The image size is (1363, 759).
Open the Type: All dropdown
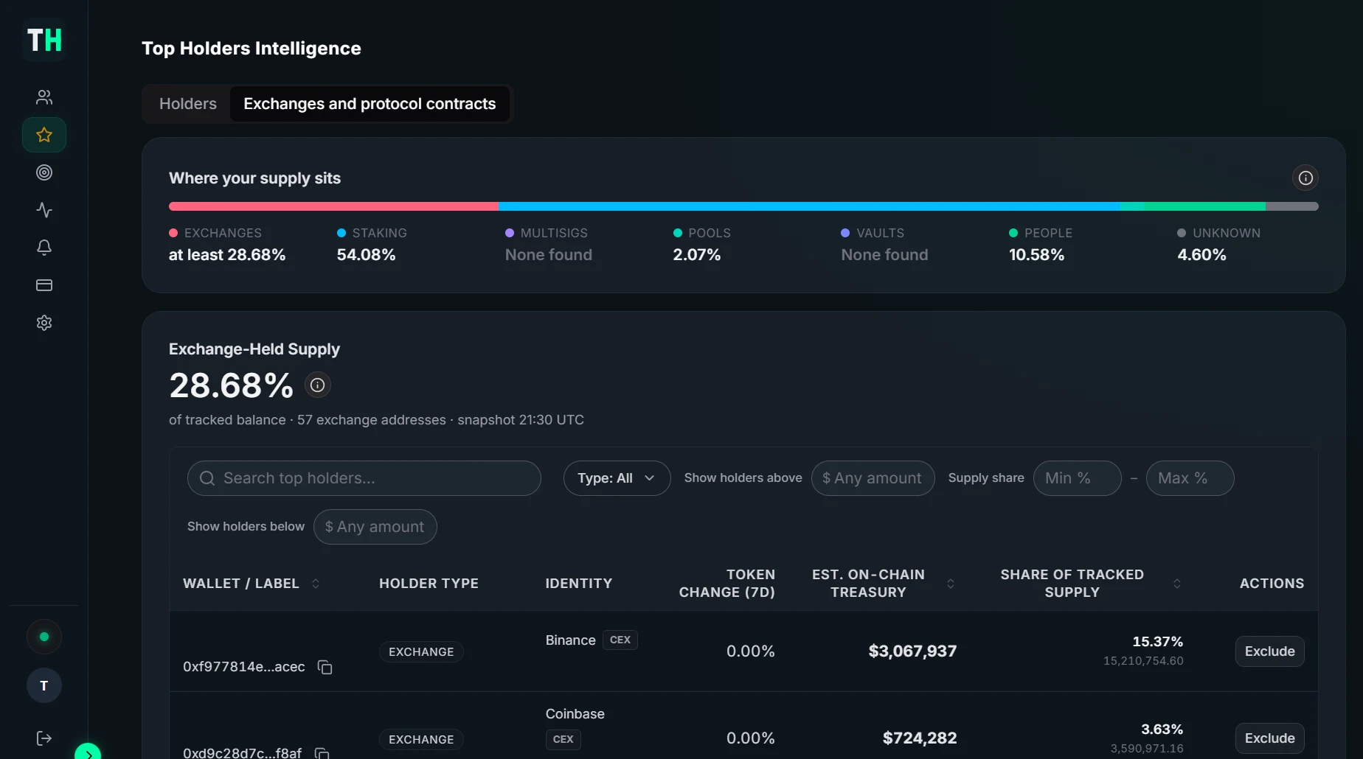pyautogui.click(x=617, y=478)
